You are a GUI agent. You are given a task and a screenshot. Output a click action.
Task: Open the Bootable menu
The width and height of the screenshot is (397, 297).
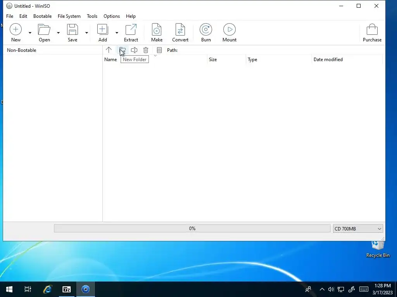[x=42, y=16]
